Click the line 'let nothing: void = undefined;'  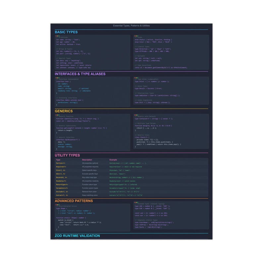(x=70, y=63)
